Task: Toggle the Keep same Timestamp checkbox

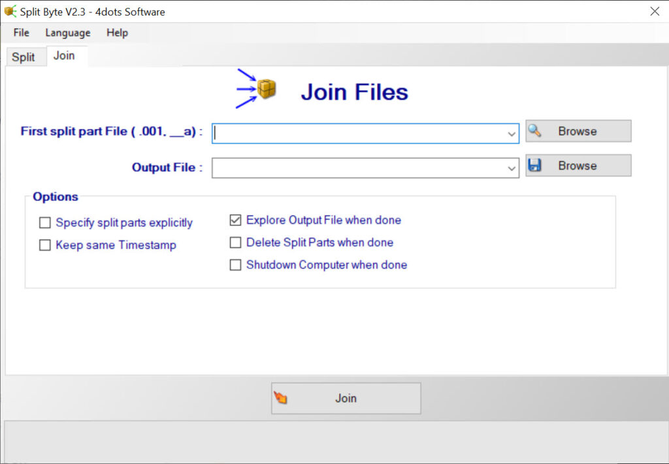Action: 45,245
